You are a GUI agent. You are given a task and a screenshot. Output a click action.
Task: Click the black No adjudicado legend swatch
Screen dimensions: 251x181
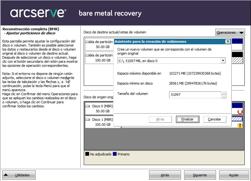coord(87,154)
